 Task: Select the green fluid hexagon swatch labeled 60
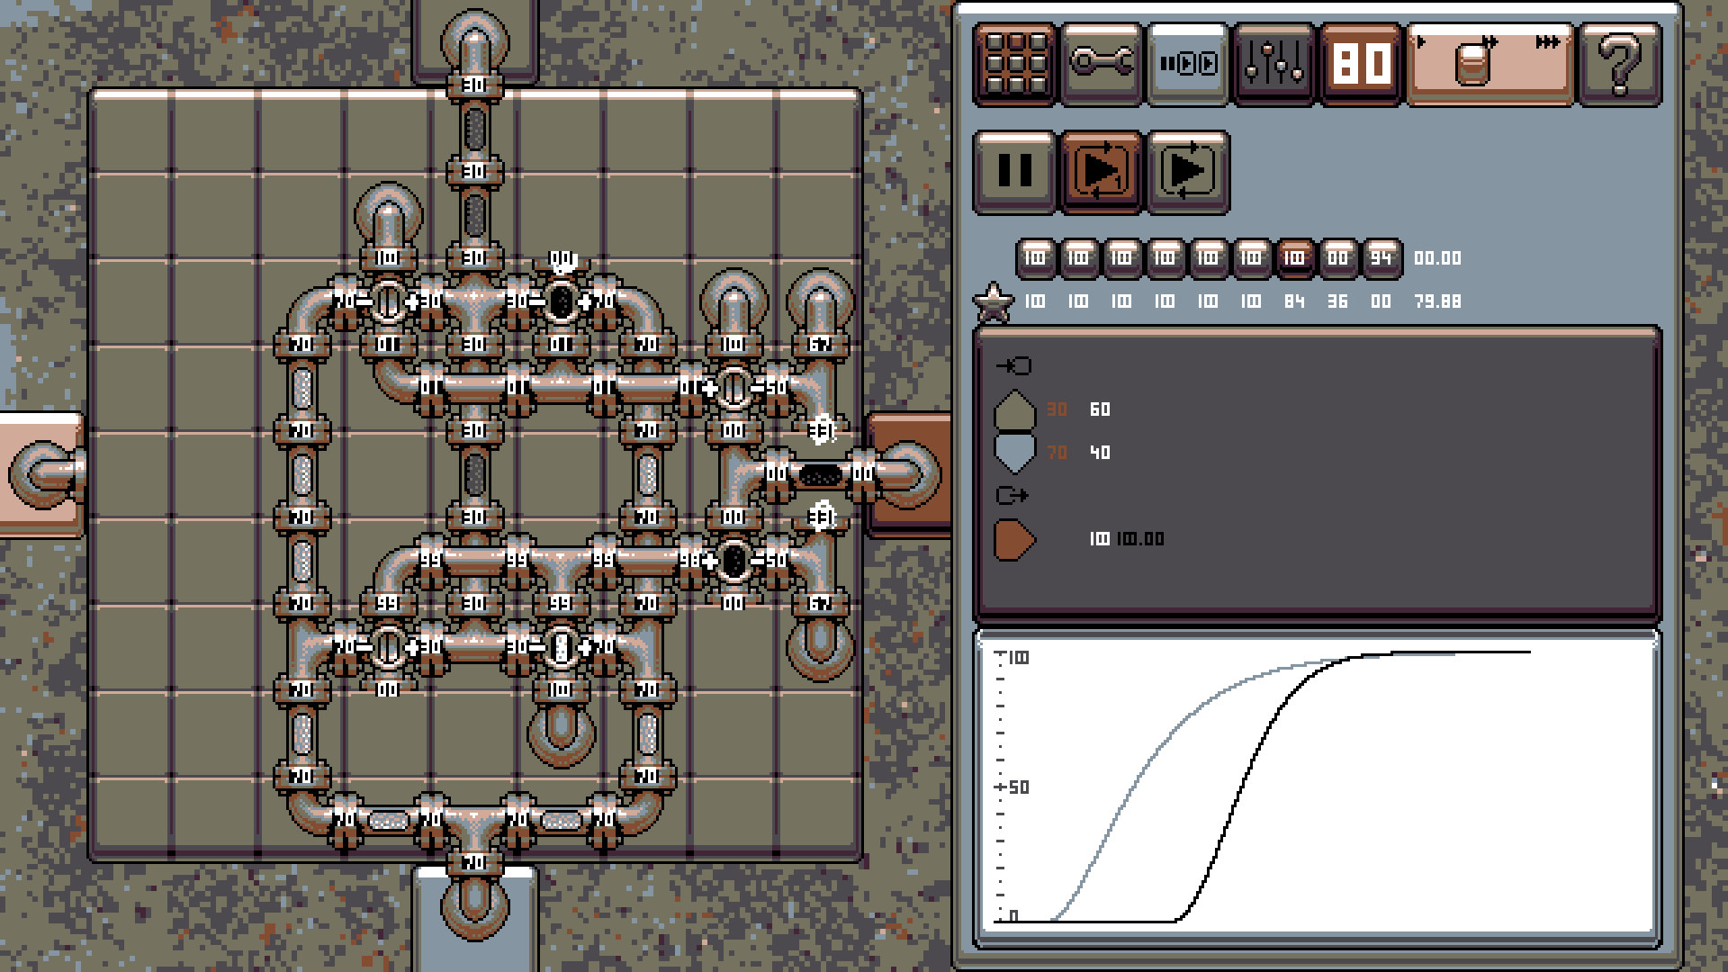tap(1013, 409)
